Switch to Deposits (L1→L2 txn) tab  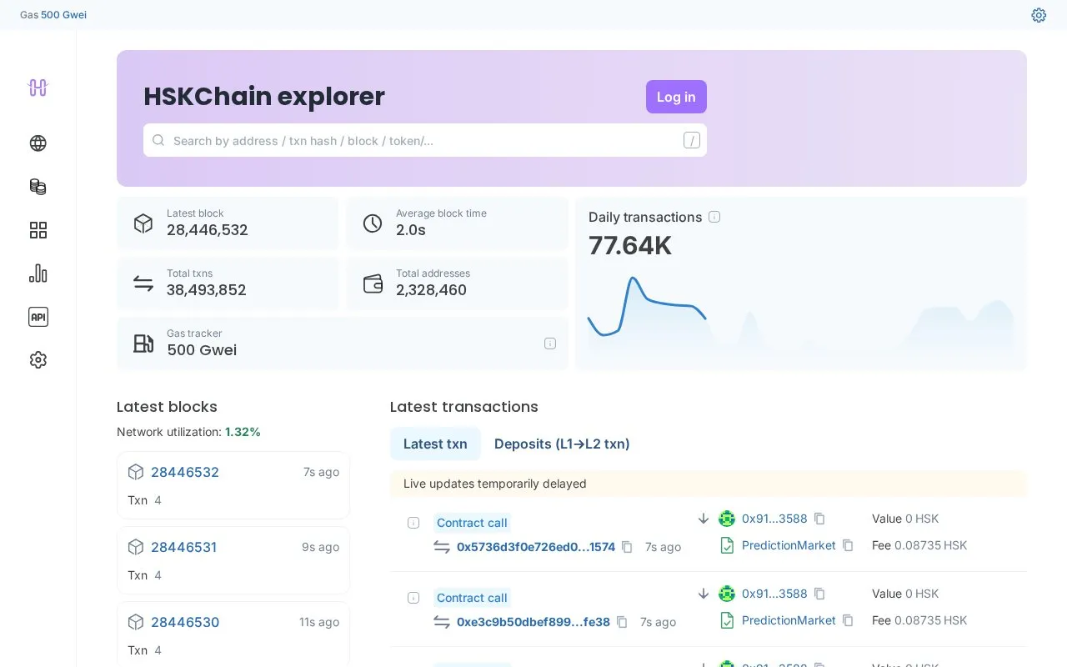tap(562, 444)
